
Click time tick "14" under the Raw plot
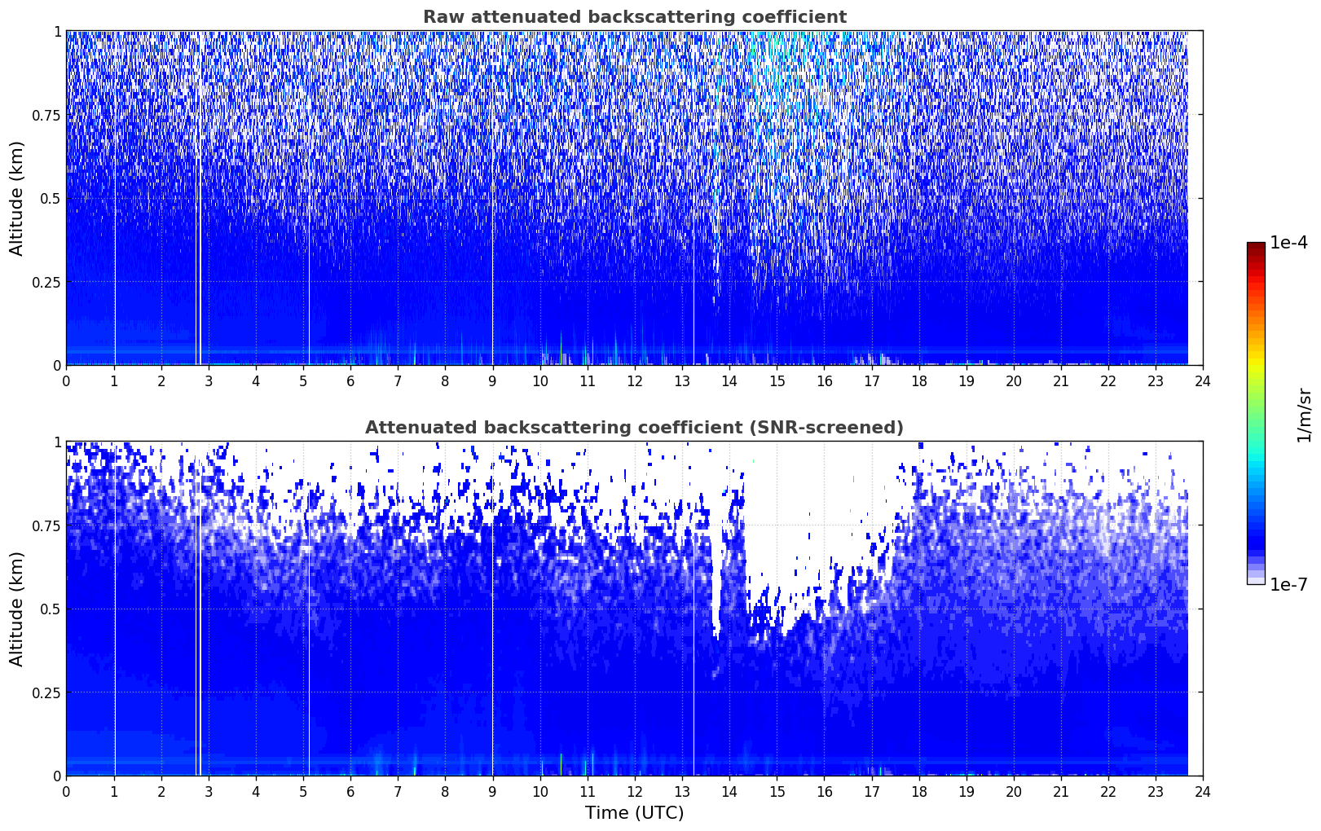click(729, 380)
